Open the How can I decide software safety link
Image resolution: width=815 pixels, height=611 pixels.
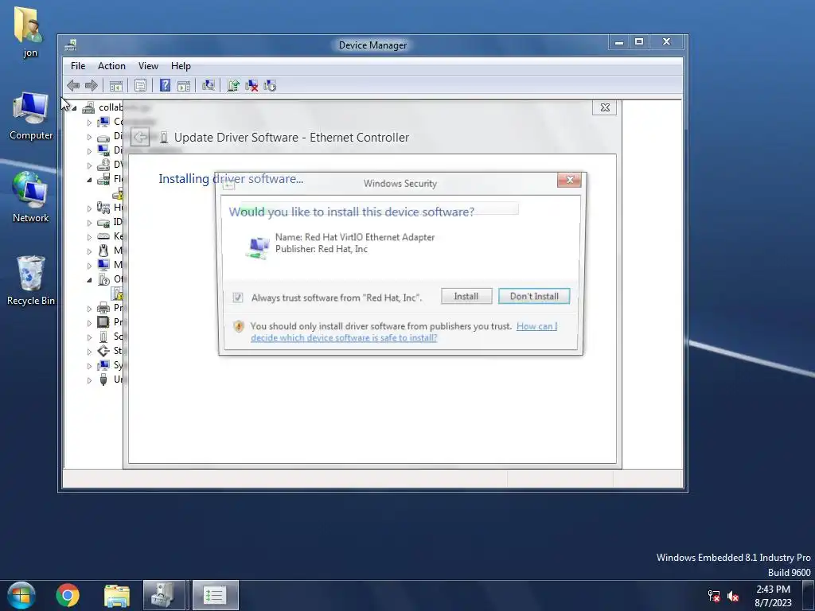click(404, 332)
